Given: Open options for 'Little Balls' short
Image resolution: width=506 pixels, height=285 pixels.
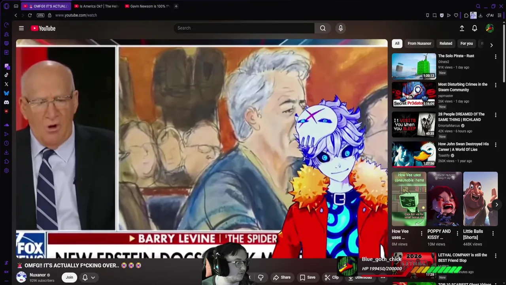Looking at the screenshot, I should tap(493, 234).
